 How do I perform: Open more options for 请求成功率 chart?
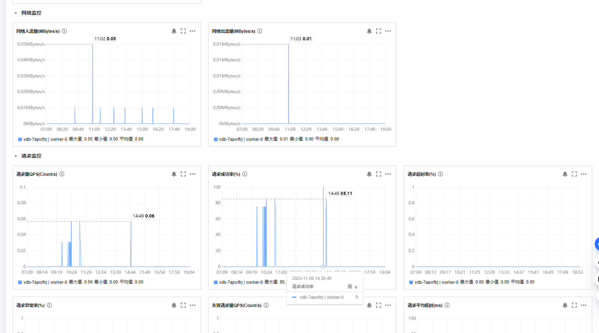(x=388, y=174)
